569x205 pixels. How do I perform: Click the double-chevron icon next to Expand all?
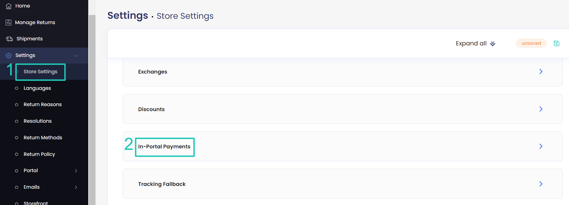click(492, 44)
